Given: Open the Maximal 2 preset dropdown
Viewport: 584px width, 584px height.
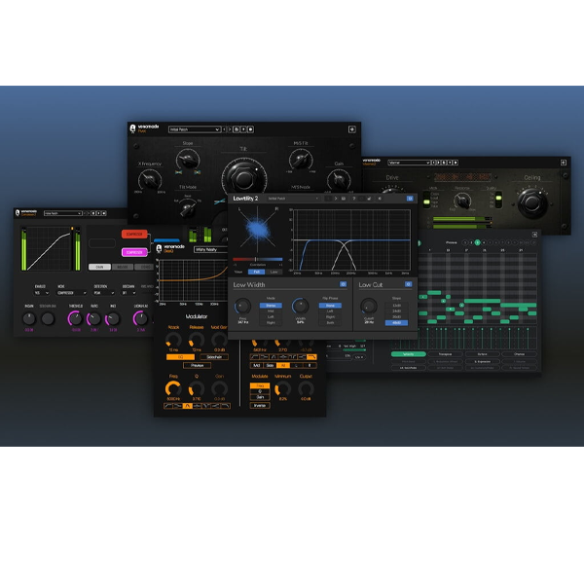Looking at the screenshot, I should coord(409,163).
